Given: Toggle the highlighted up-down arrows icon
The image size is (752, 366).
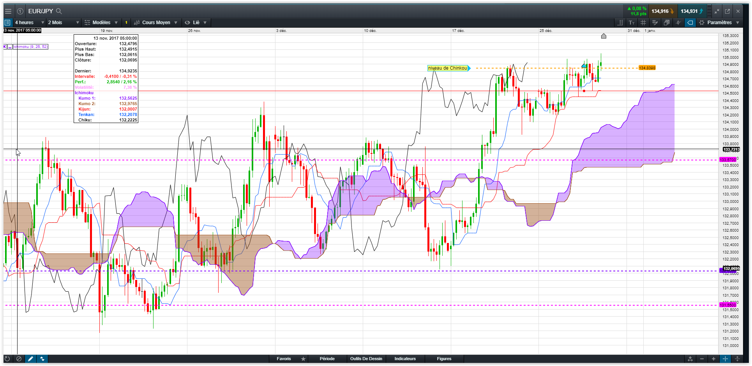Looking at the screenshot, I should click(42, 359).
